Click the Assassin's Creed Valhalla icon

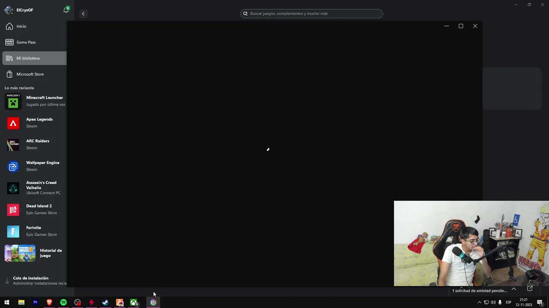tap(13, 188)
